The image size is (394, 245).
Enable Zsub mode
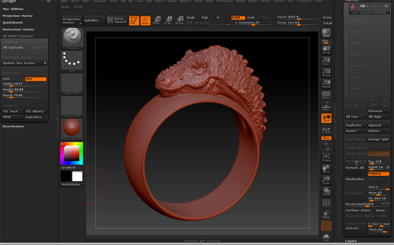click(x=251, y=17)
